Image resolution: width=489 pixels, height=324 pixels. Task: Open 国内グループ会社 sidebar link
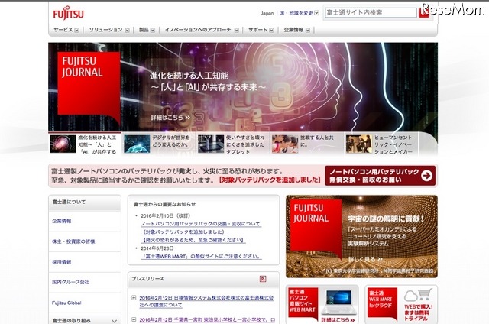point(70,282)
